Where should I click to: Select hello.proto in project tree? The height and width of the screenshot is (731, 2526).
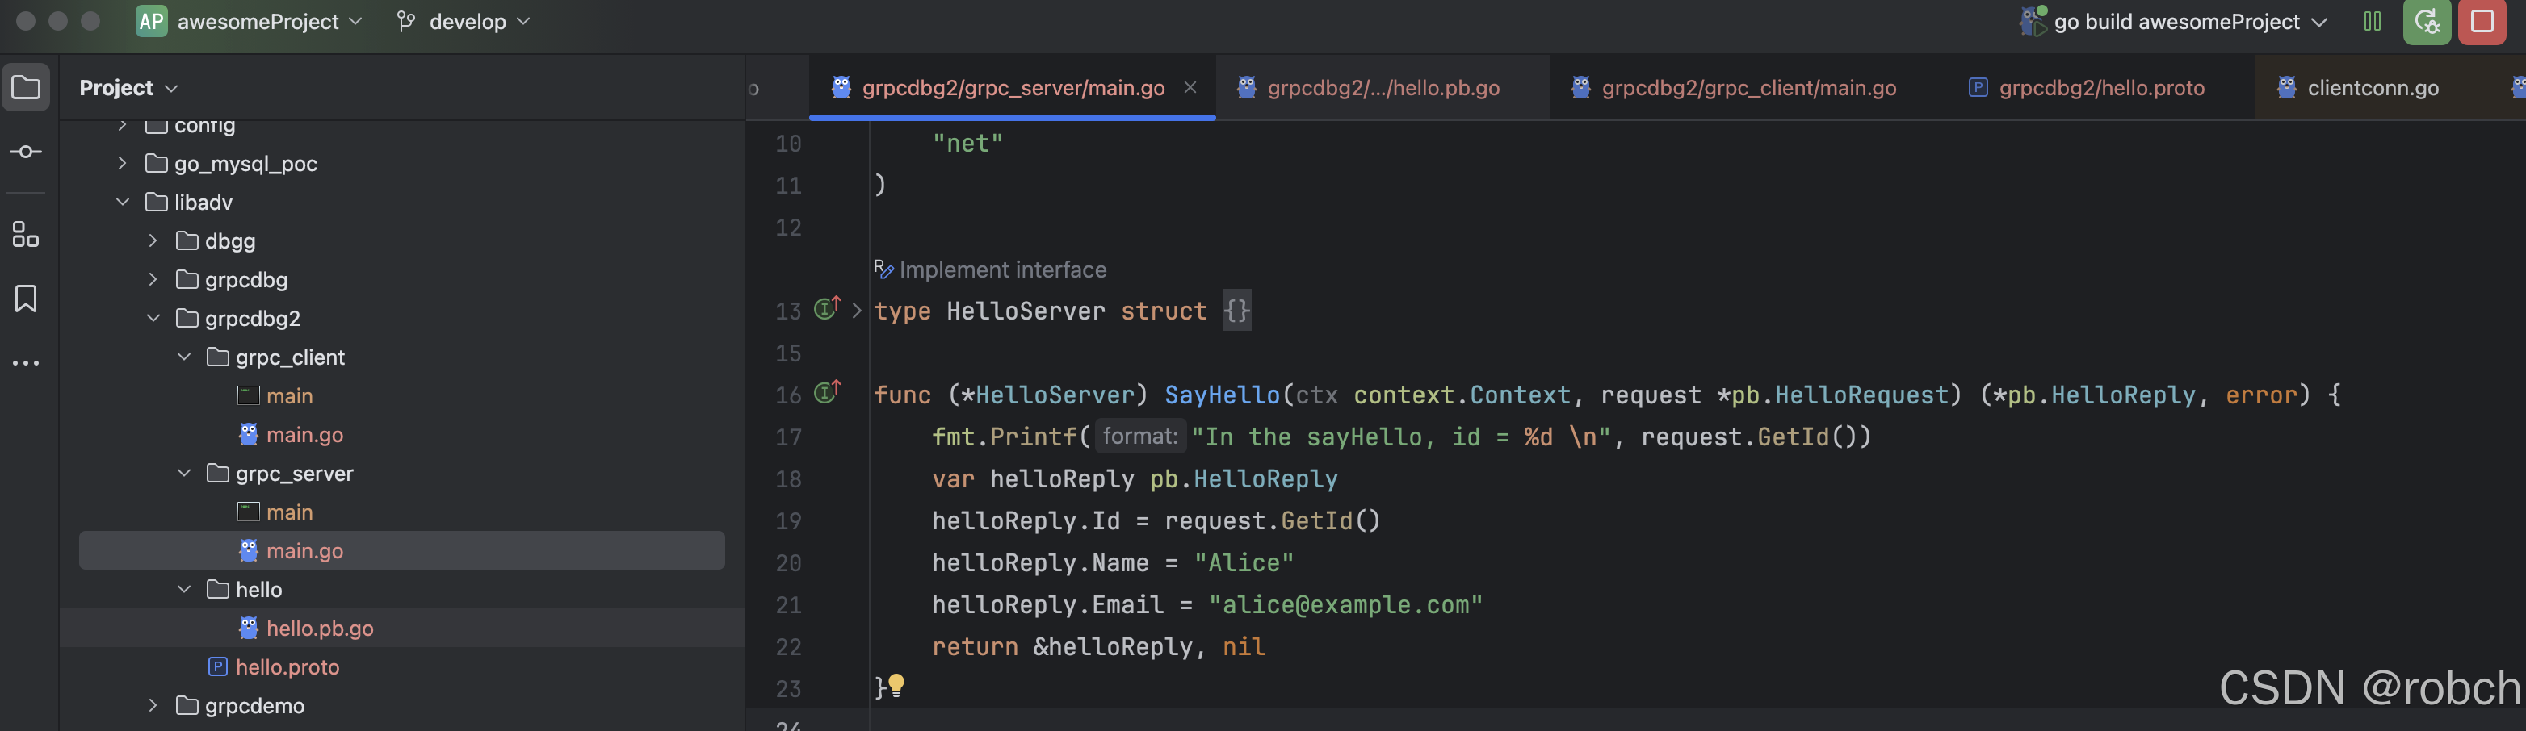pyautogui.click(x=287, y=667)
